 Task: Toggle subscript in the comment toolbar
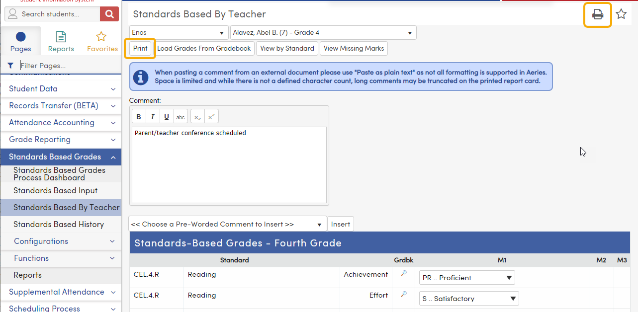[197, 116]
